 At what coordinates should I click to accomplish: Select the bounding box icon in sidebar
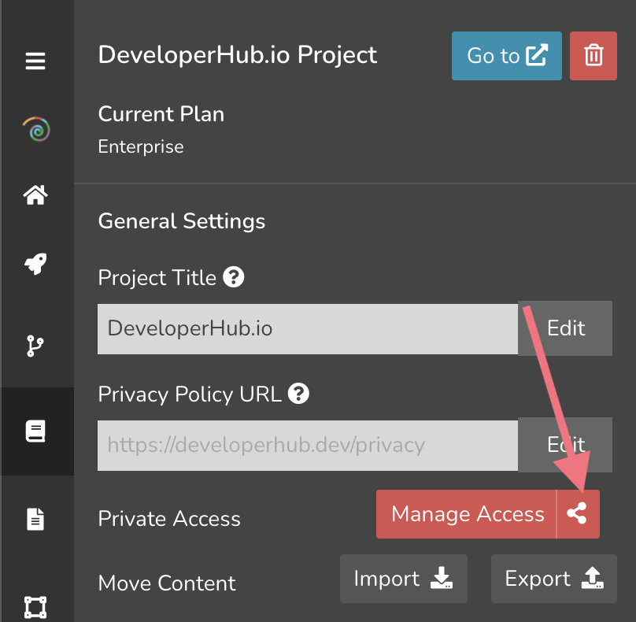35,607
